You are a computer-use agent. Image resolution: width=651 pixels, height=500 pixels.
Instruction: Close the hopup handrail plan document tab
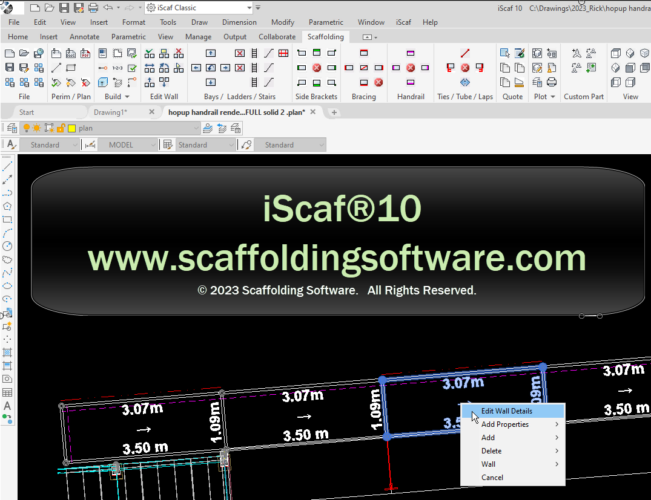click(x=313, y=112)
